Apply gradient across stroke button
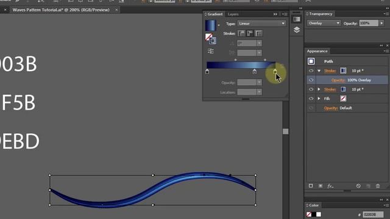This screenshot has height=219, width=390. click(258, 33)
